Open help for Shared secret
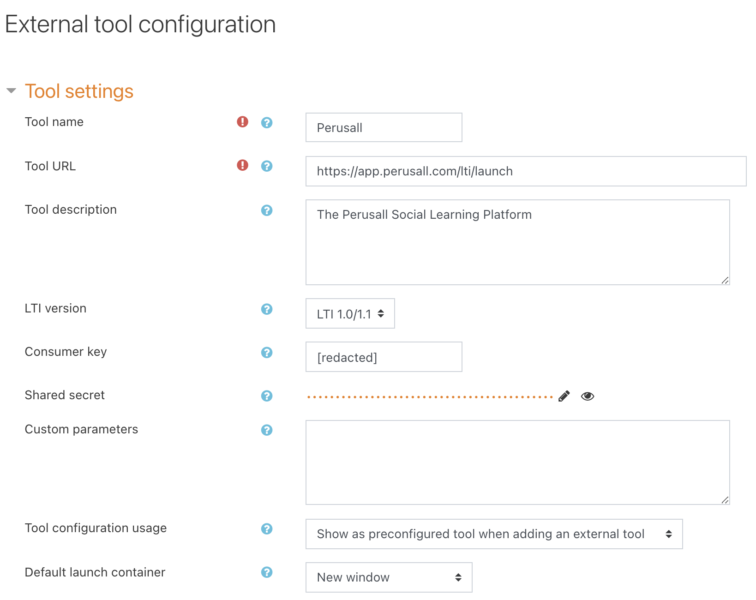The image size is (756, 600). pyautogui.click(x=267, y=396)
